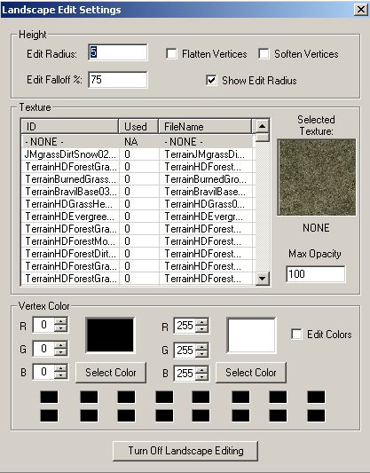Sort the texture list by the Used column
The height and width of the screenshot is (473, 370).
pyautogui.click(x=138, y=126)
